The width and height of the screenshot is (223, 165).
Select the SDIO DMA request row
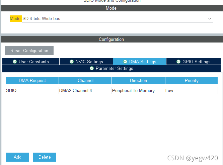112,90
